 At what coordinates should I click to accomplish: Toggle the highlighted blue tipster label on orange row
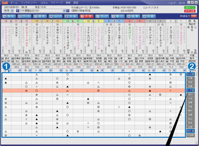pyautogui.click(x=190, y=90)
